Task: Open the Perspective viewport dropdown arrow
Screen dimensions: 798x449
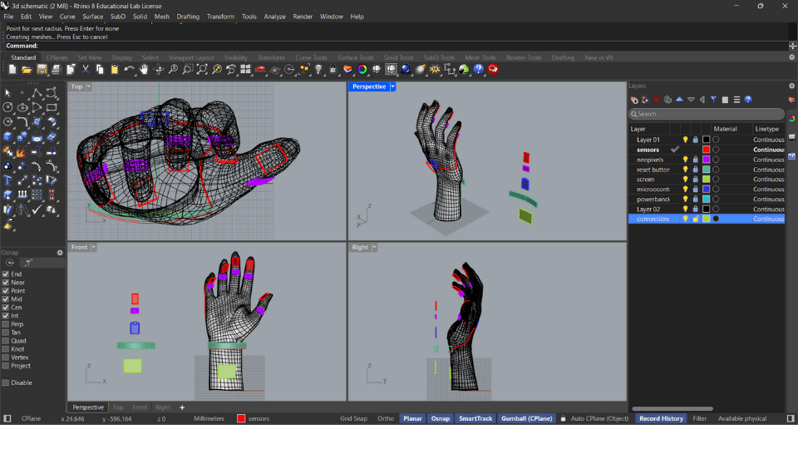Action: click(393, 86)
